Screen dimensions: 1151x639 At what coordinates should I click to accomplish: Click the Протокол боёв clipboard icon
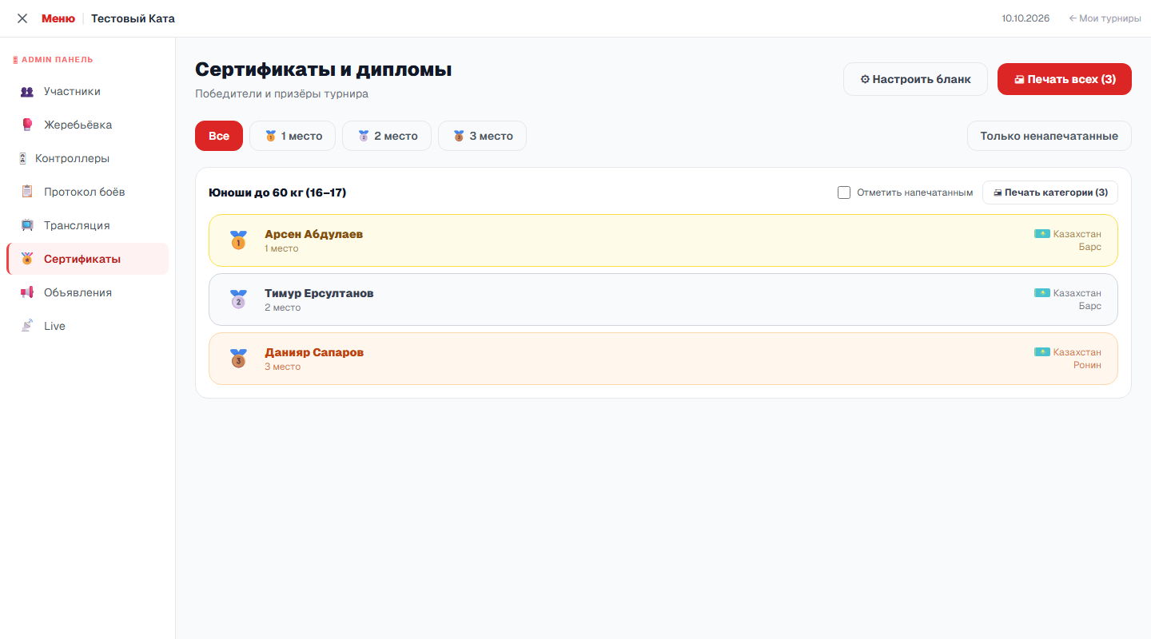(x=27, y=192)
